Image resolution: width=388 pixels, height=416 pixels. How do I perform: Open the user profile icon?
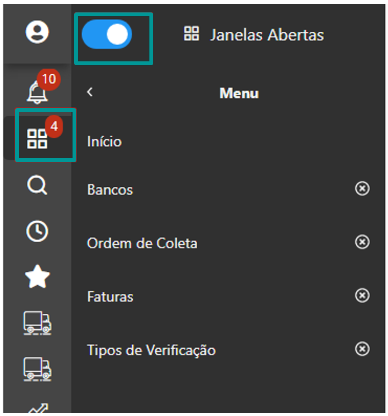[x=37, y=32]
